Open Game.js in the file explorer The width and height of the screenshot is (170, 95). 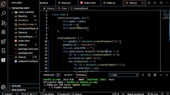coord(24,32)
